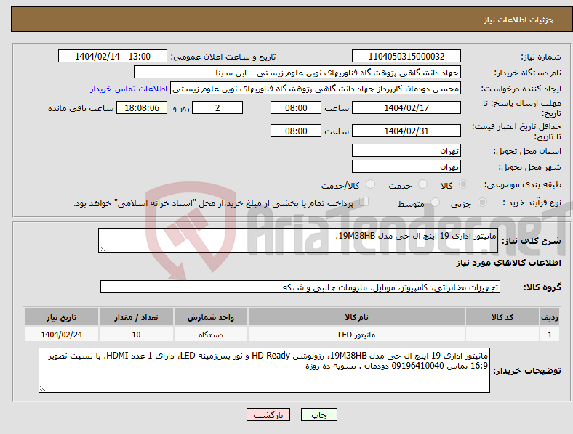Click the response deadline date 1404/02/17
Screen dimensions: 573x434
(x=406, y=107)
